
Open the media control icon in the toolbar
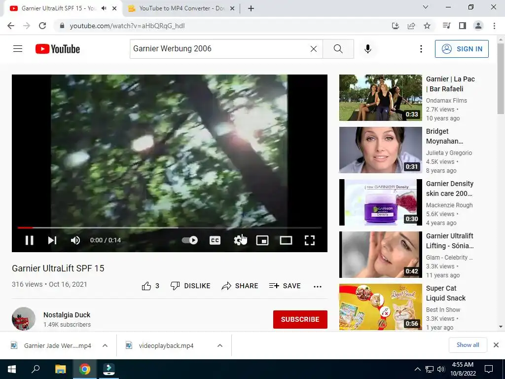[x=446, y=26]
